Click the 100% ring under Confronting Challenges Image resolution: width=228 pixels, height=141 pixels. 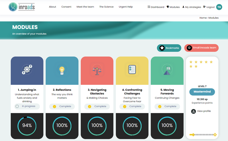coord(132,126)
